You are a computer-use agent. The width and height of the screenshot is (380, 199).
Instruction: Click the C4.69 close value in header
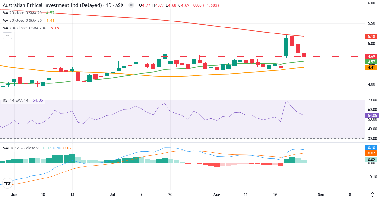click(184, 5)
